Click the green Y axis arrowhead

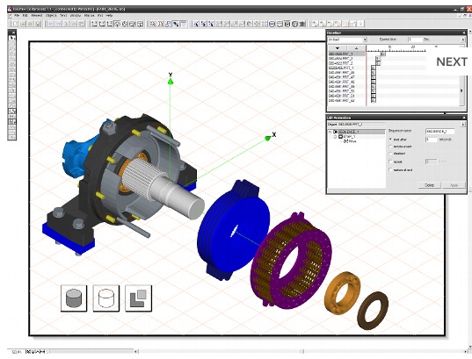171,81
